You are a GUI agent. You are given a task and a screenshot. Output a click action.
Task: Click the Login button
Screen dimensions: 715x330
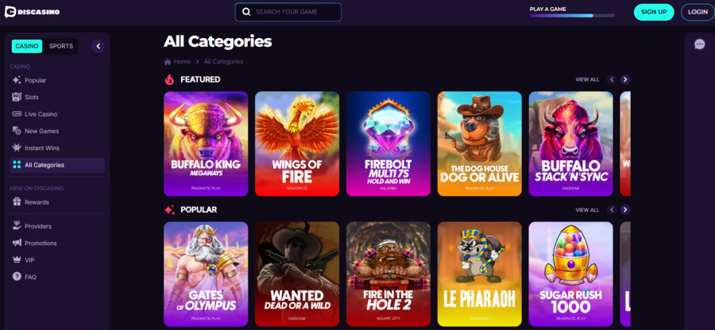[698, 12]
